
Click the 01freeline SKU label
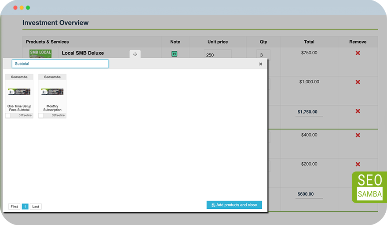pyautogui.click(x=25, y=115)
